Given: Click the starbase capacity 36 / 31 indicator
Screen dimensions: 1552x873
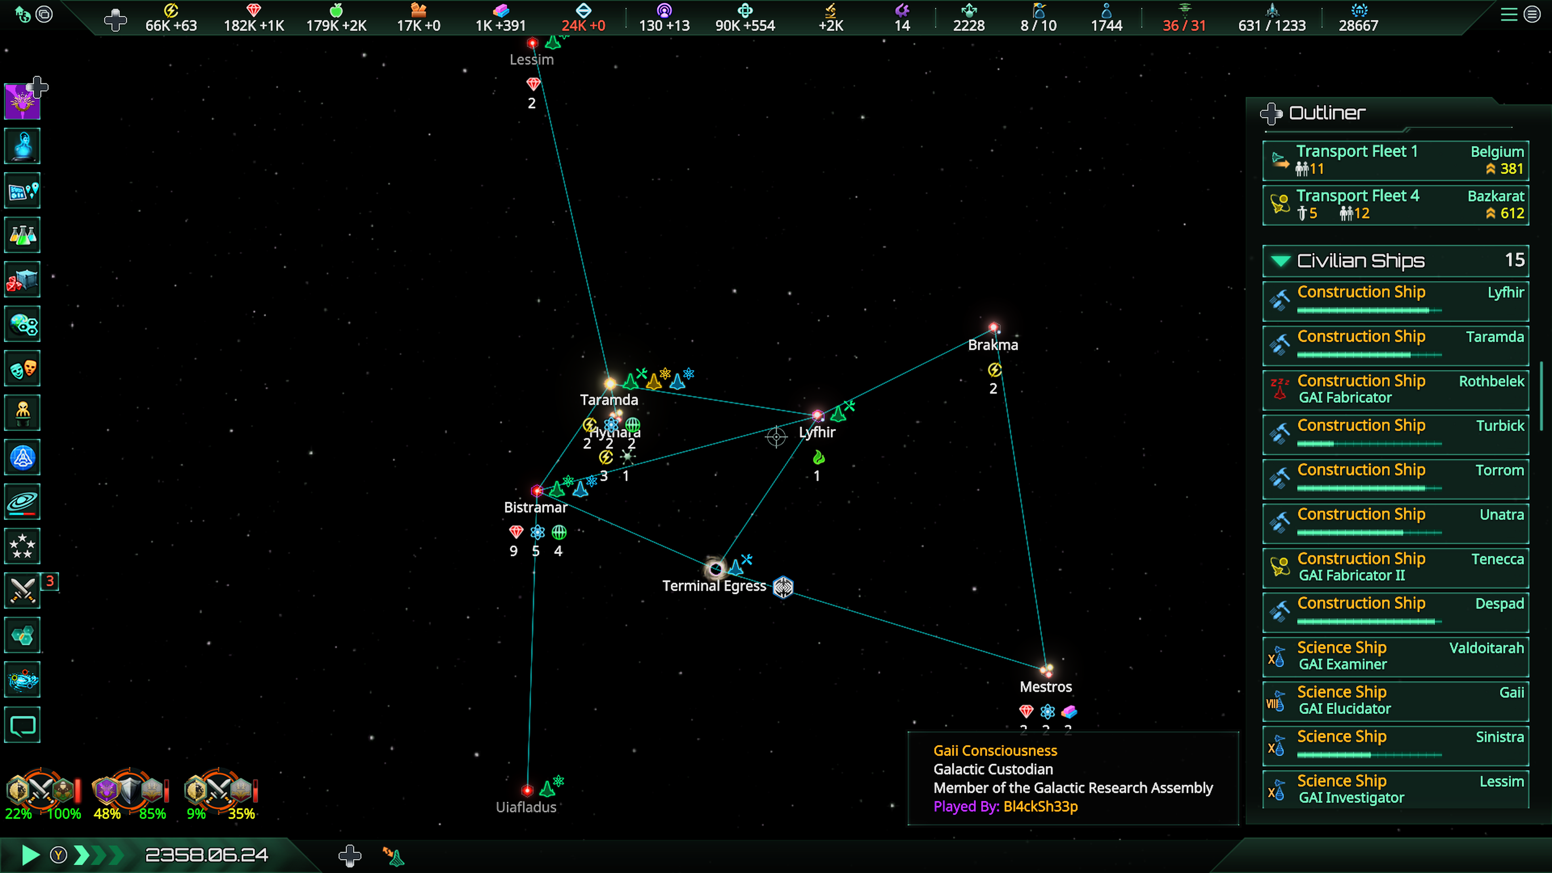Looking at the screenshot, I should click(1184, 18).
